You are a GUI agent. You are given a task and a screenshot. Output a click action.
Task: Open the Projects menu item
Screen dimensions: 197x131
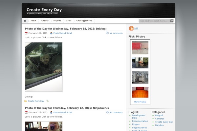coord(57,21)
